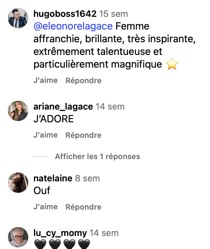This screenshot has width=210, height=249.
Task: Open the natelaine username link
Action: click(53, 178)
